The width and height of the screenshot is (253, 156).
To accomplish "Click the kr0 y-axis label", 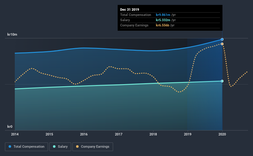I will click(x=10, y=127).
